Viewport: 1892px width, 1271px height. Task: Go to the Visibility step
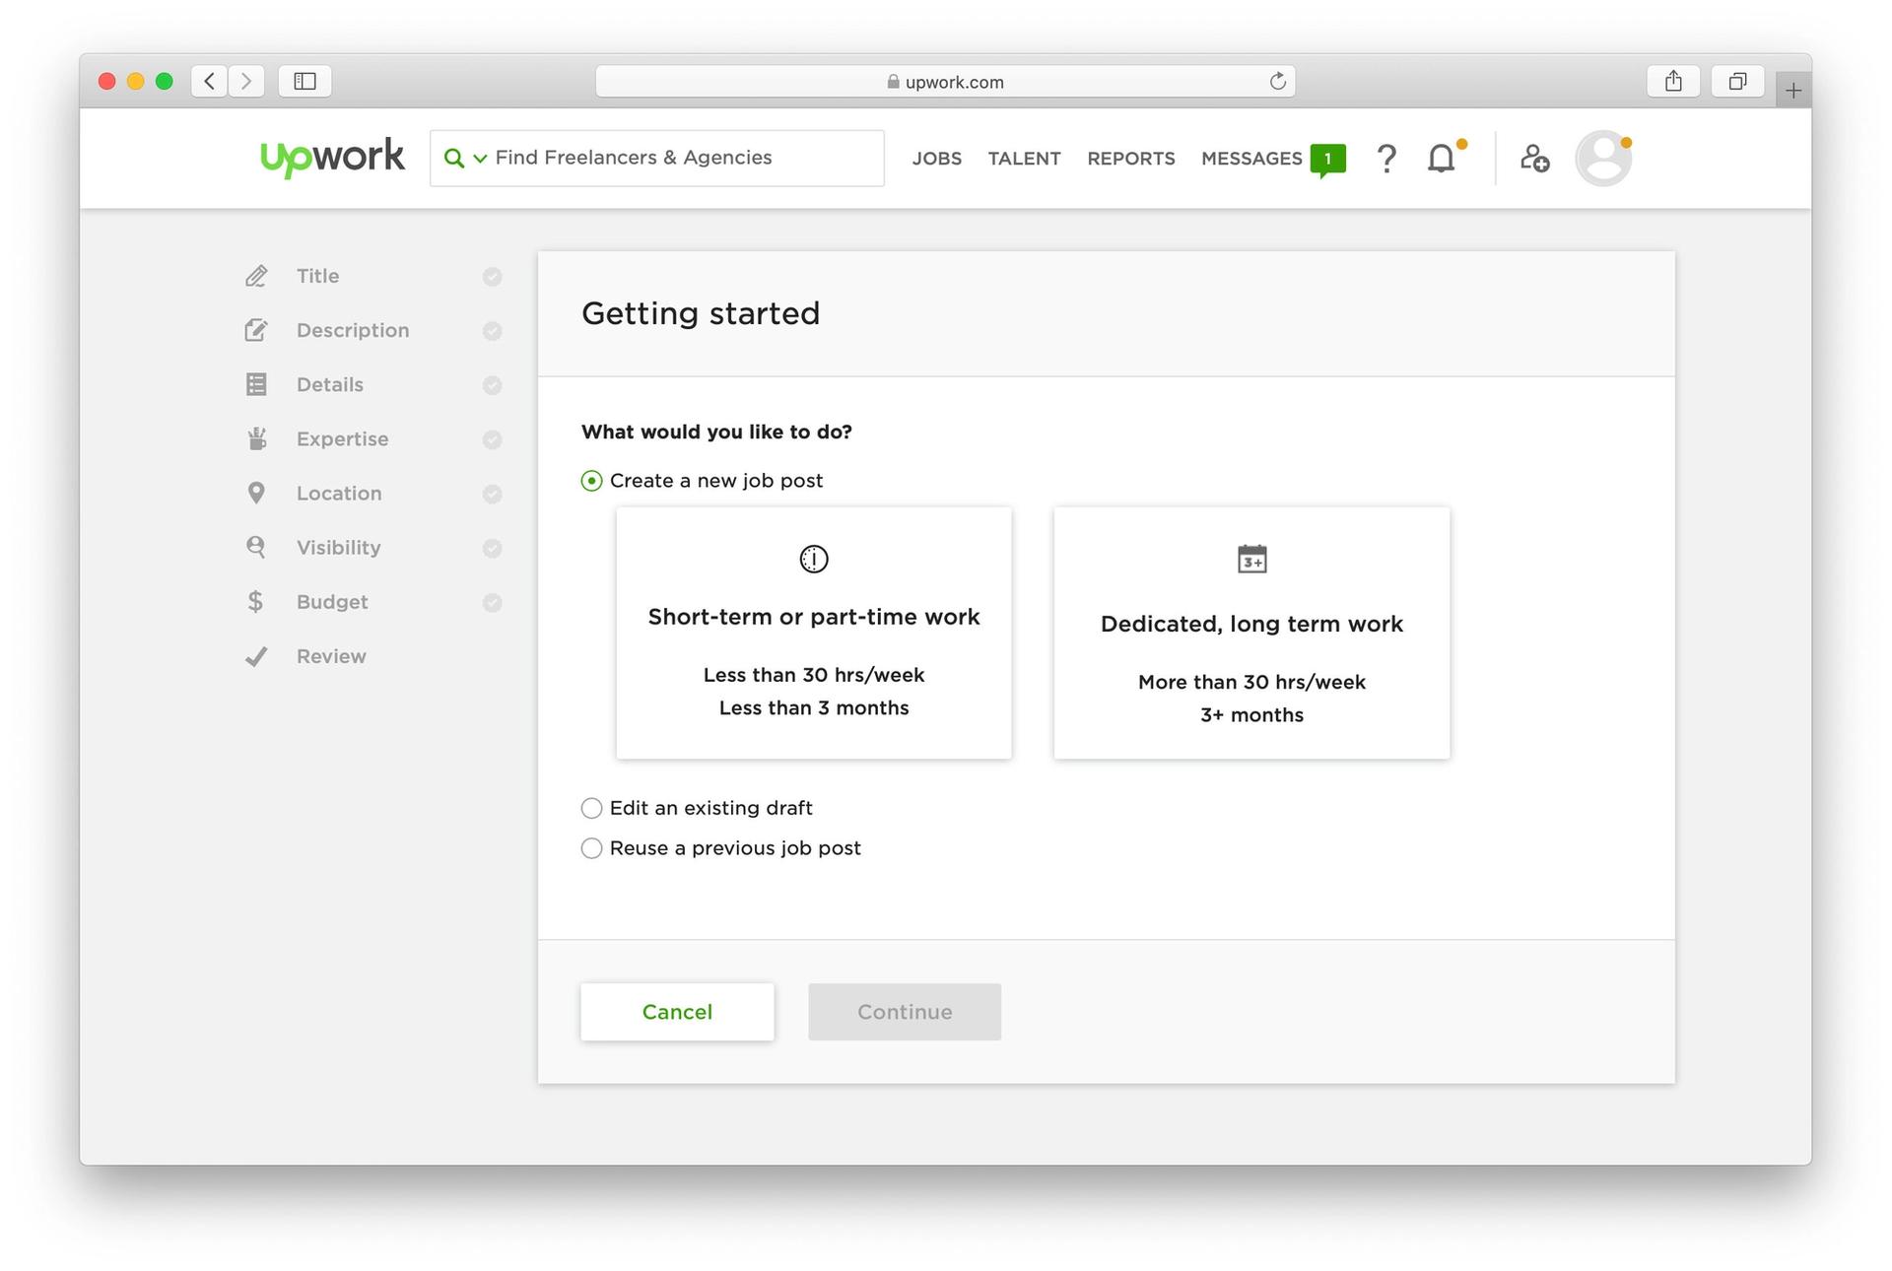(x=338, y=547)
